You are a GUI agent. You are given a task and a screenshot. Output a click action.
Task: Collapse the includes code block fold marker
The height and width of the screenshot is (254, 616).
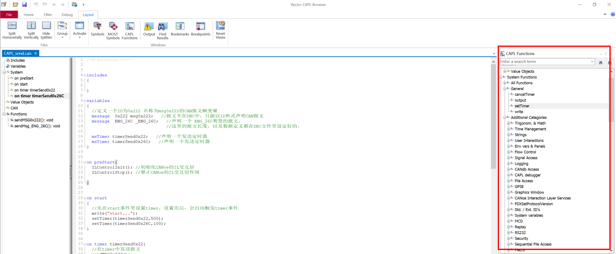[85, 75]
